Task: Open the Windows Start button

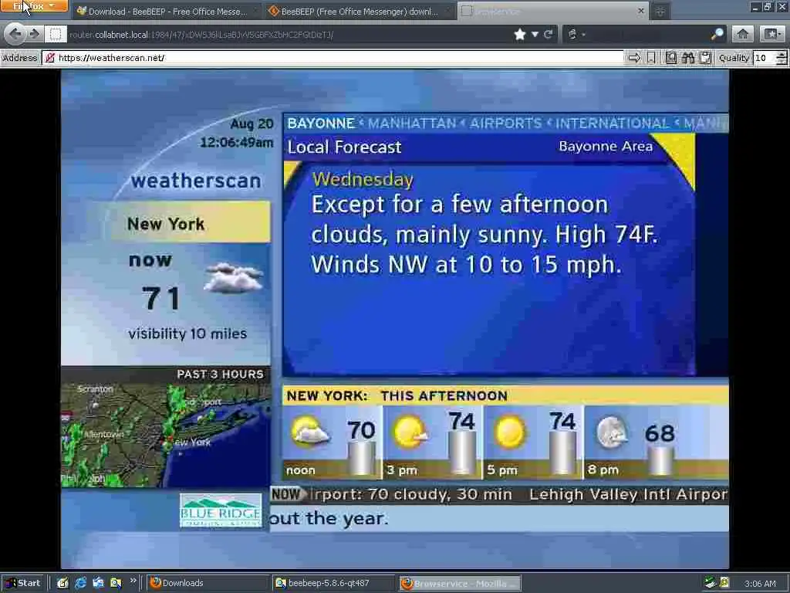Action: (23, 583)
